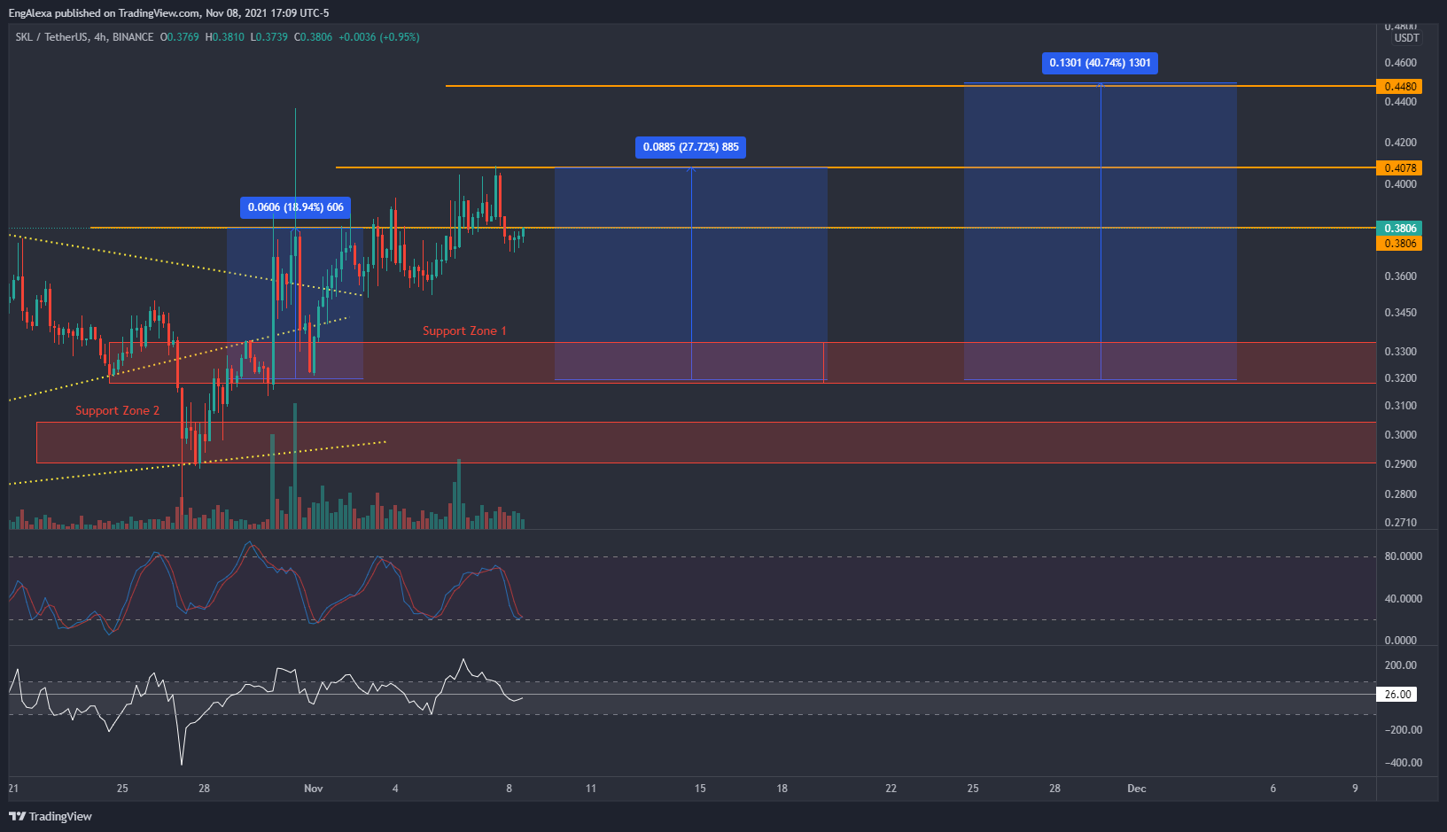This screenshot has height=832, width=1447.
Task: Click the 0.4078 orange price label
Action: (1399, 167)
